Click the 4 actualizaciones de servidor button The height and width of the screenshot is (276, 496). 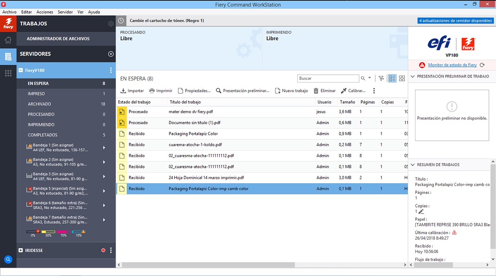455,21
